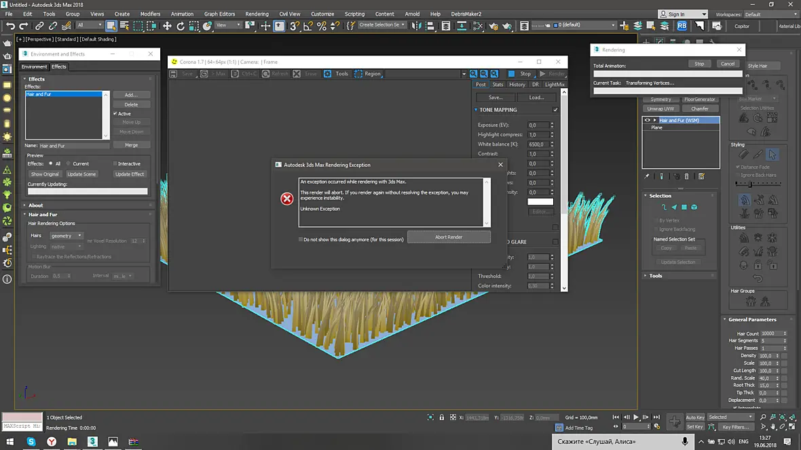
Task: Click Add... in Effects panel
Action: click(x=131, y=95)
